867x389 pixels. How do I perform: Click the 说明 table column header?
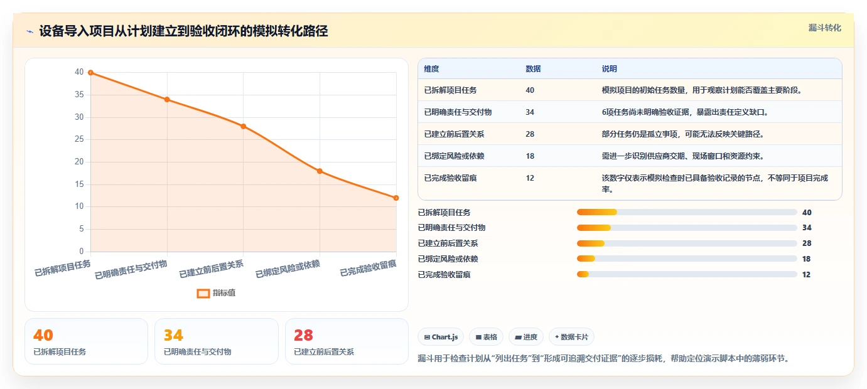(610, 69)
